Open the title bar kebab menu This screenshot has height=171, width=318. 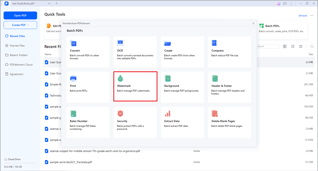coord(291,4)
